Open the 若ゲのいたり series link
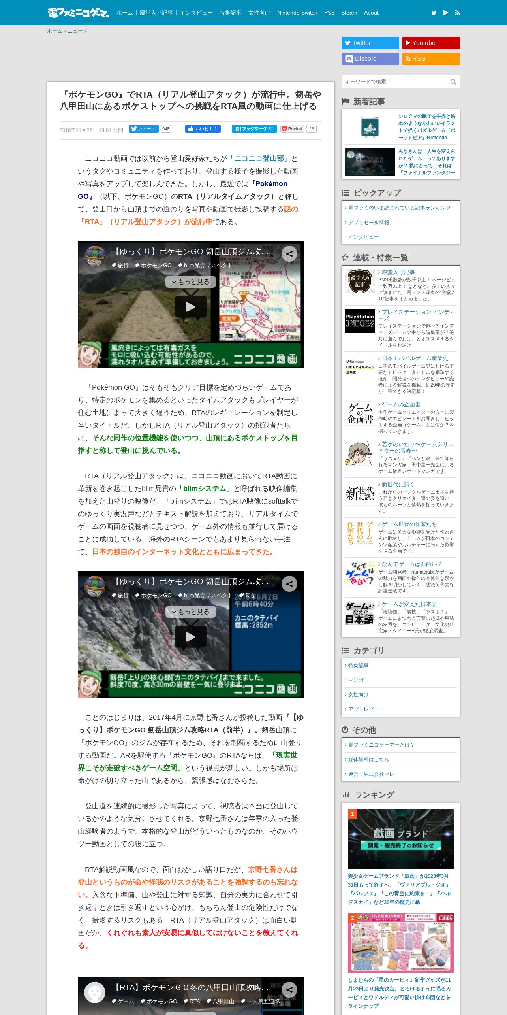This screenshot has width=507, height=1015. [416, 447]
